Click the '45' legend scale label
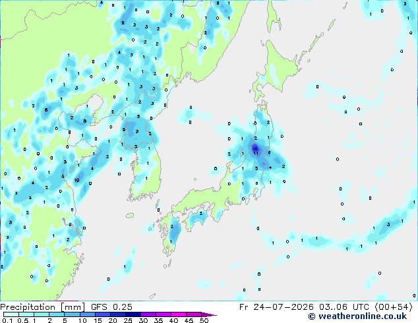The width and height of the screenshot is (418, 323). point(189,320)
